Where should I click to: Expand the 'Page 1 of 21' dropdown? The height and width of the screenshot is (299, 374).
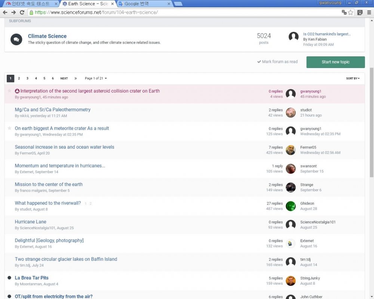pyautogui.click(x=96, y=78)
